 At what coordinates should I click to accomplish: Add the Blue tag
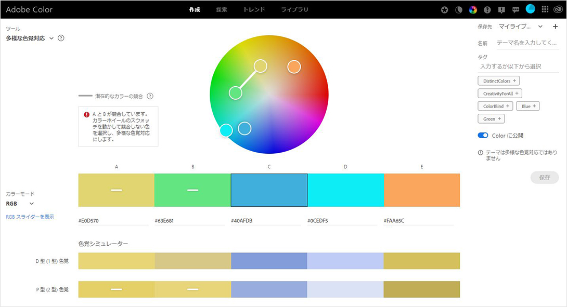tap(528, 106)
